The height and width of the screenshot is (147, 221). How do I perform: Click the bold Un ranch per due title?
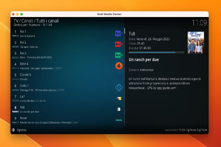144,59
